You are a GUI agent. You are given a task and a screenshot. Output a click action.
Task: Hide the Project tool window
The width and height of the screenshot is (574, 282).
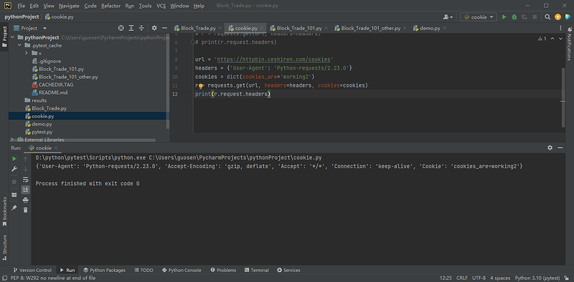[x=164, y=28]
